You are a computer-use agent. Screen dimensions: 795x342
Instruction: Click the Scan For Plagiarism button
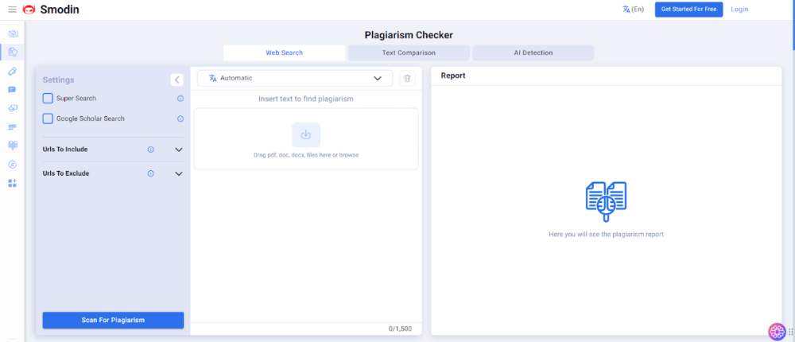[113, 320]
